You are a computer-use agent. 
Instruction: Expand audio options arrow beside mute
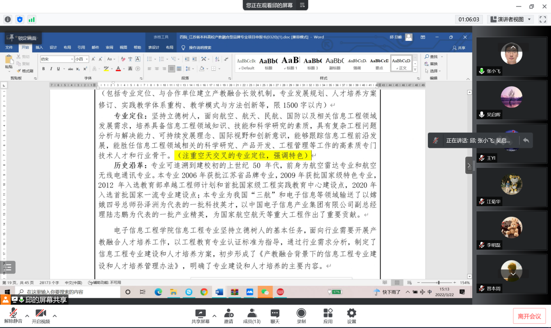pyautogui.click(x=27, y=316)
